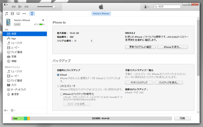Click the シリアル番号 label text
This screenshot has width=203, height=127.
point(65,41)
